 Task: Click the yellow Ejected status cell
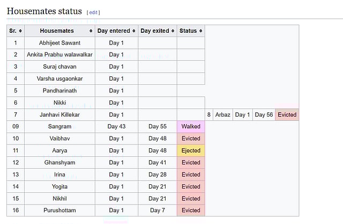[191, 150]
